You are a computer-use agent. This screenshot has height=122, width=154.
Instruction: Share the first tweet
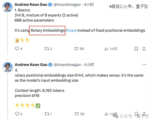click(x=144, y=49)
